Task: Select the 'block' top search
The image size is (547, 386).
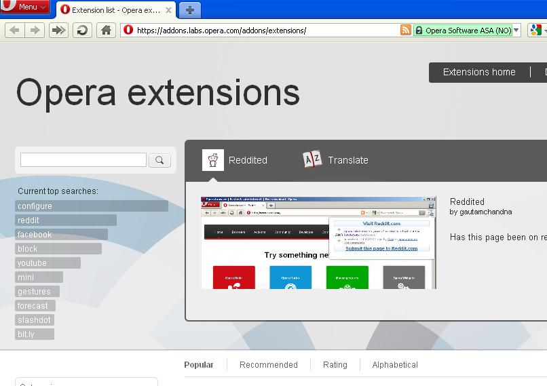Action: (58, 248)
